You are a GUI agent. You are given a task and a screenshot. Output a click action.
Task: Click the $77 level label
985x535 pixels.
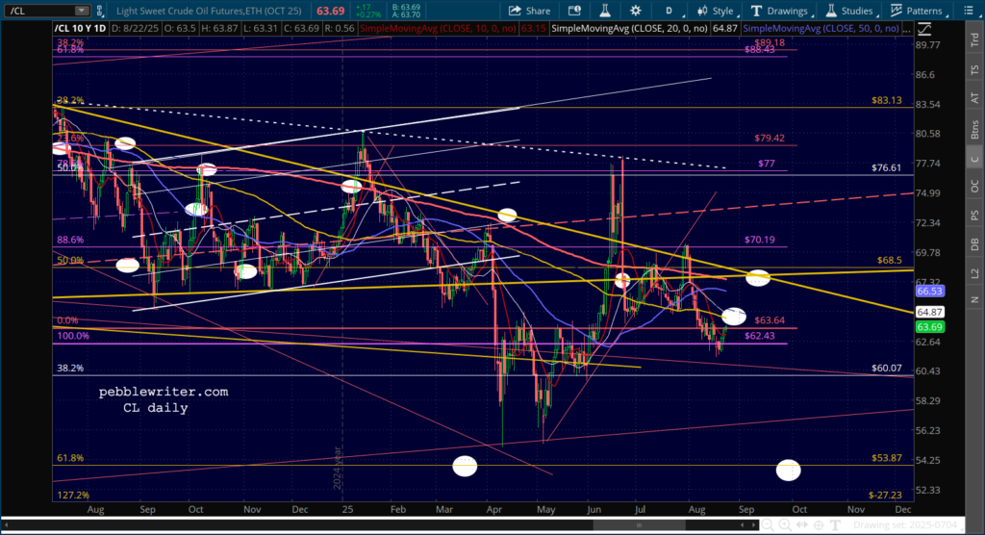[767, 163]
